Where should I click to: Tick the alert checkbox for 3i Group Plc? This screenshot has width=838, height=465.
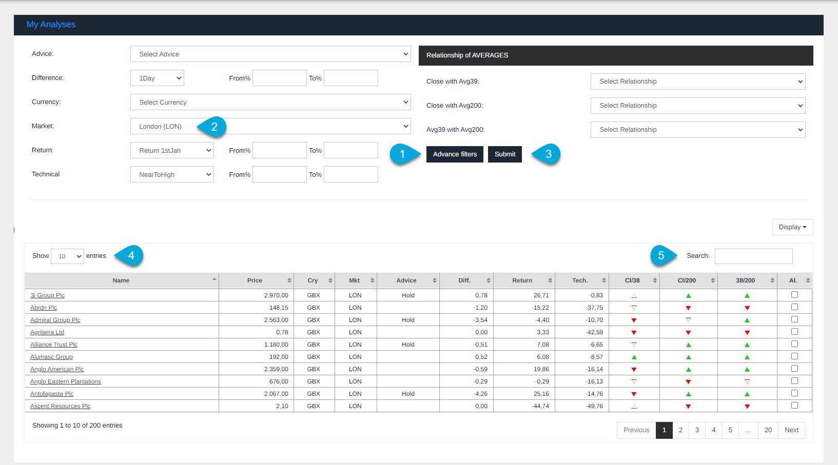(x=794, y=295)
